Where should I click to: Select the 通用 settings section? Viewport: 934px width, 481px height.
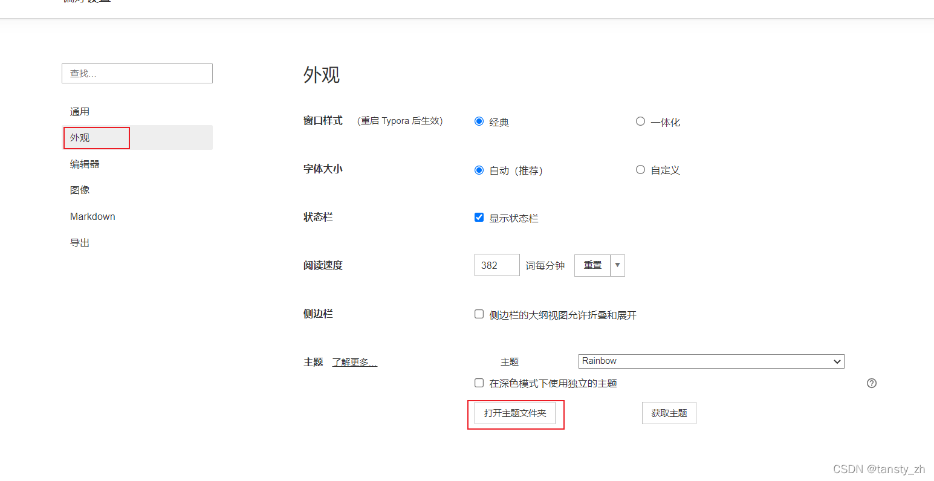click(x=79, y=111)
